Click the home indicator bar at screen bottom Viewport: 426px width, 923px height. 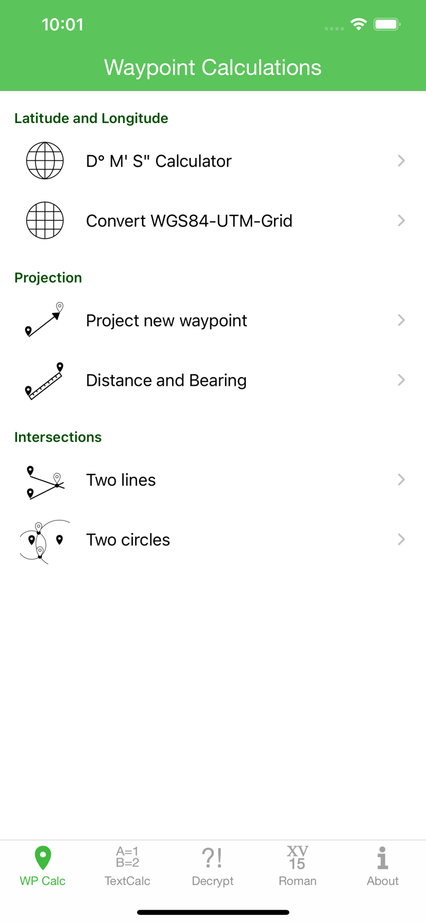213,912
